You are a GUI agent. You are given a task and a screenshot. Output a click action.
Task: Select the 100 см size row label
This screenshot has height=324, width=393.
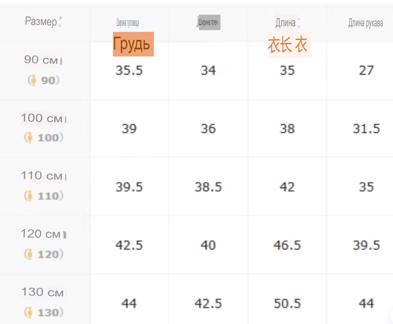click(42, 118)
